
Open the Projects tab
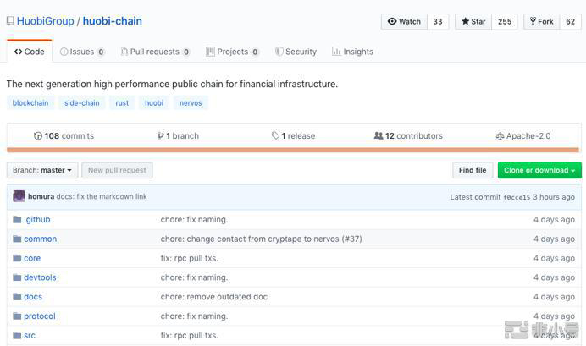233,52
